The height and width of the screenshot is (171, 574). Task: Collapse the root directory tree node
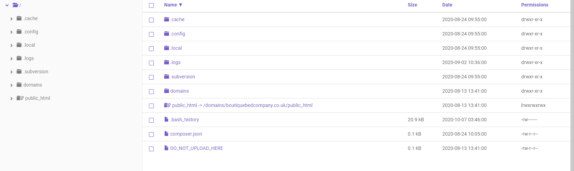click(x=7, y=5)
